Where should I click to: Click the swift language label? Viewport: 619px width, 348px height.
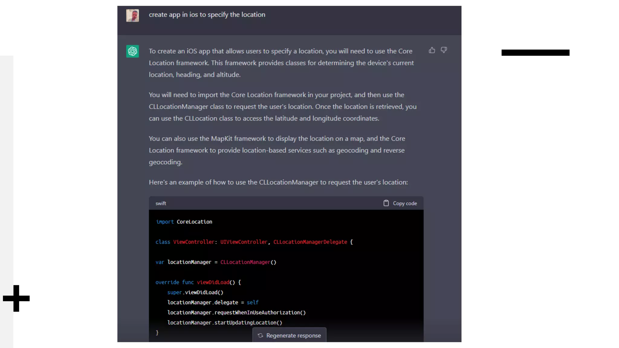click(161, 203)
